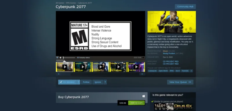232x111 pixels.
Task: Play the Johnny Silverhand video thumbnail
Action: 118,67
